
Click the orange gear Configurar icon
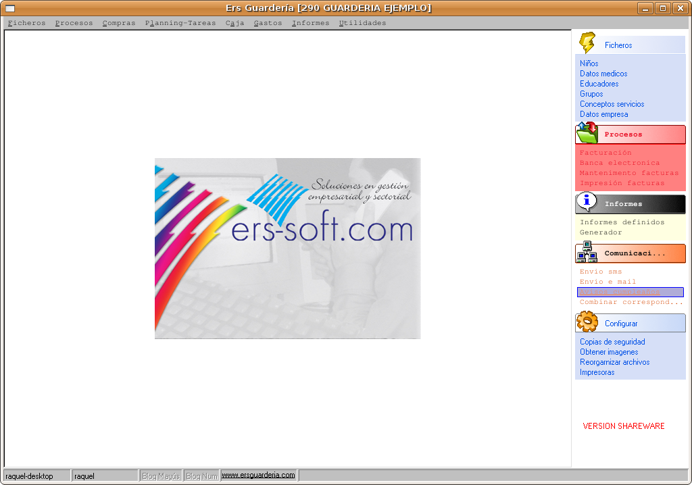[x=587, y=322]
